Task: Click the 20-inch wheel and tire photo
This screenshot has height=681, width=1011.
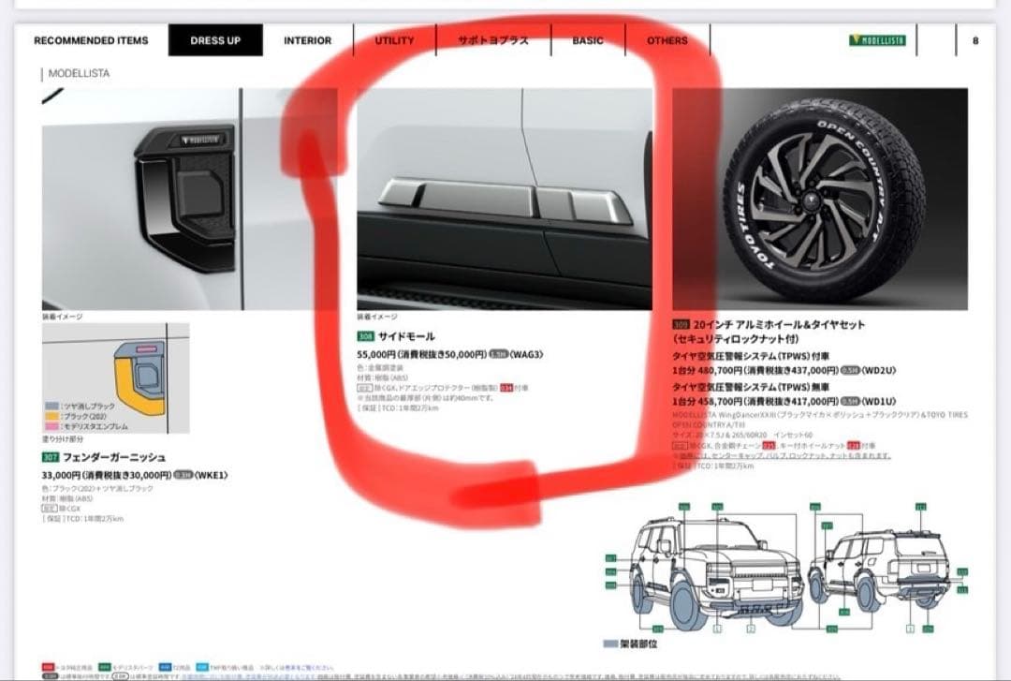Action: (824, 197)
